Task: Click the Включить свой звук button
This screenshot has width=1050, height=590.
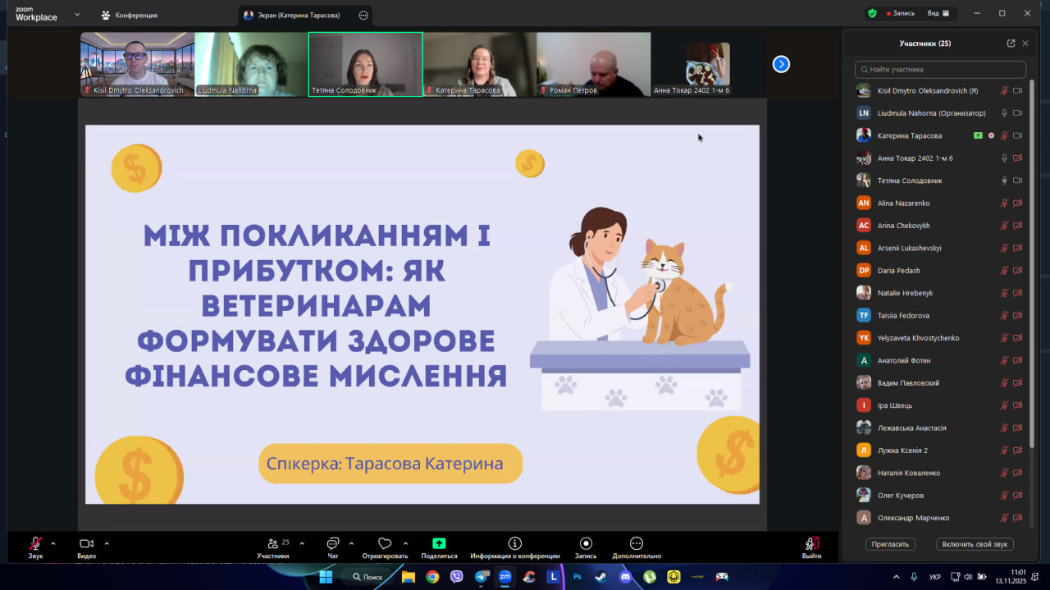Action: tap(975, 544)
